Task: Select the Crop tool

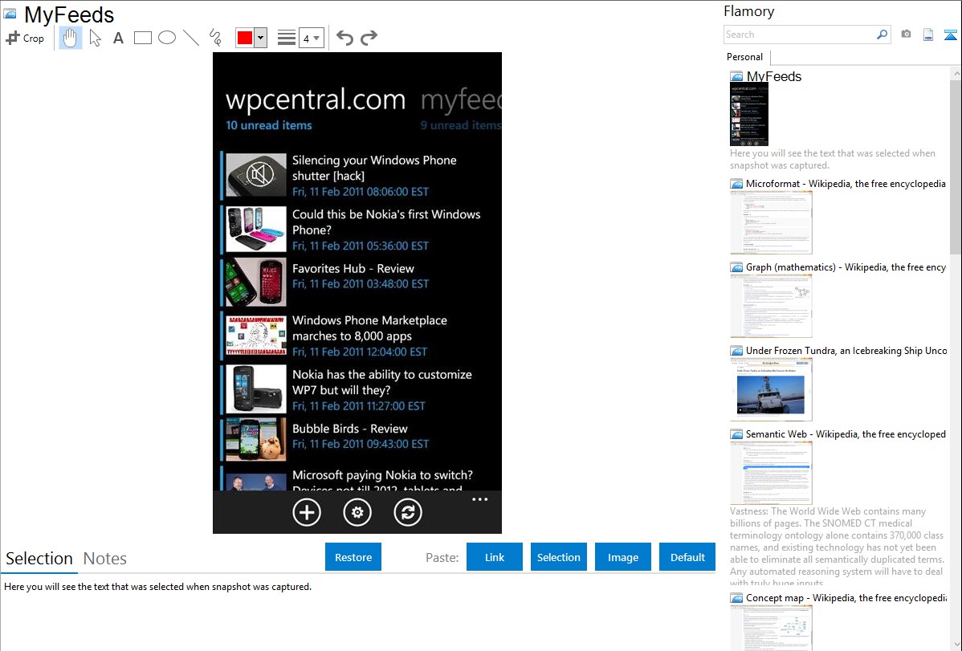Action: pos(25,38)
